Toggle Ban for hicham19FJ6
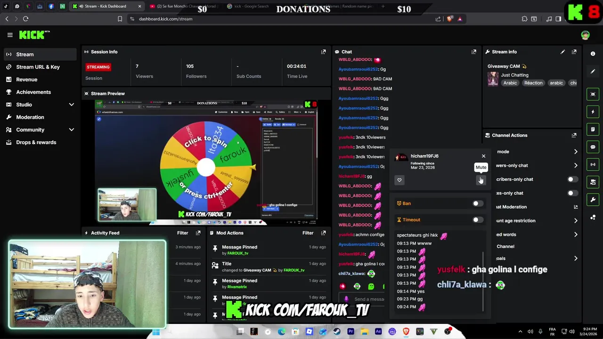 pyautogui.click(x=478, y=203)
